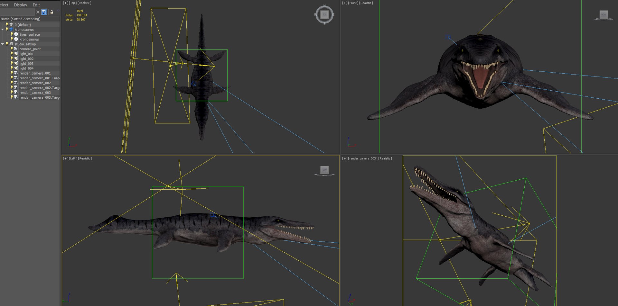Toggle visibility bulb for kronosaurus layer
The height and width of the screenshot is (306, 618).
(x=7, y=29)
